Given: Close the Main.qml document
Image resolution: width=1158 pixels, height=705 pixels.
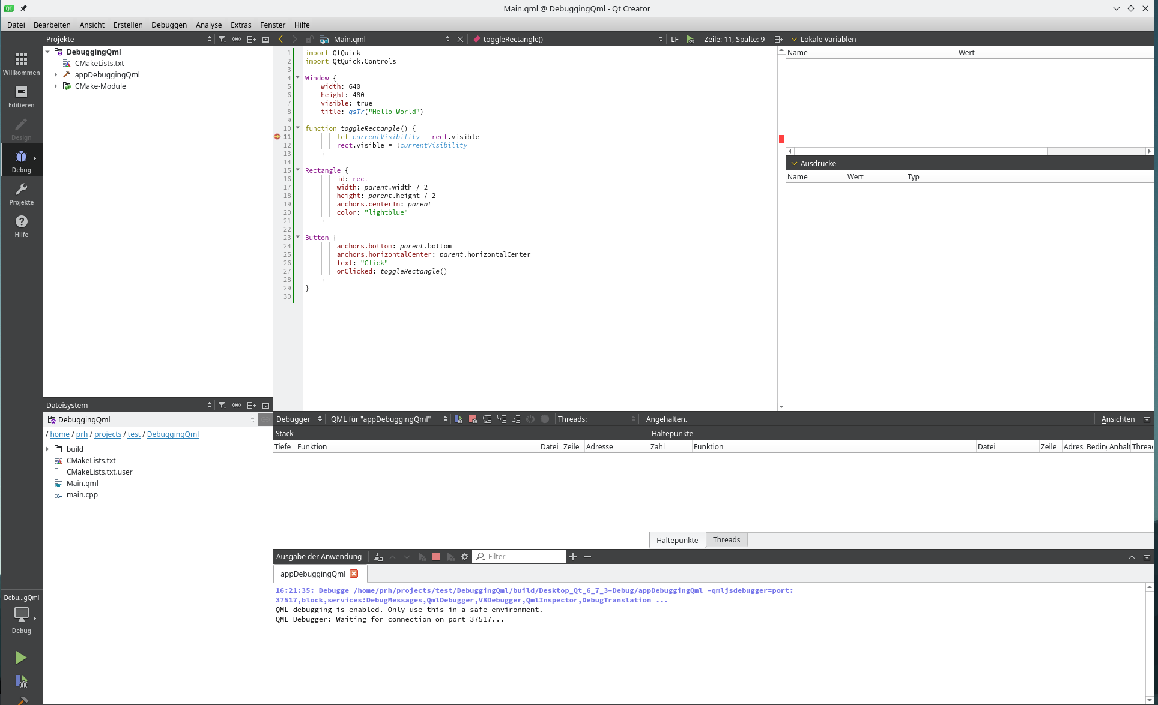Looking at the screenshot, I should pyautogui.click(x=460, y=39).
